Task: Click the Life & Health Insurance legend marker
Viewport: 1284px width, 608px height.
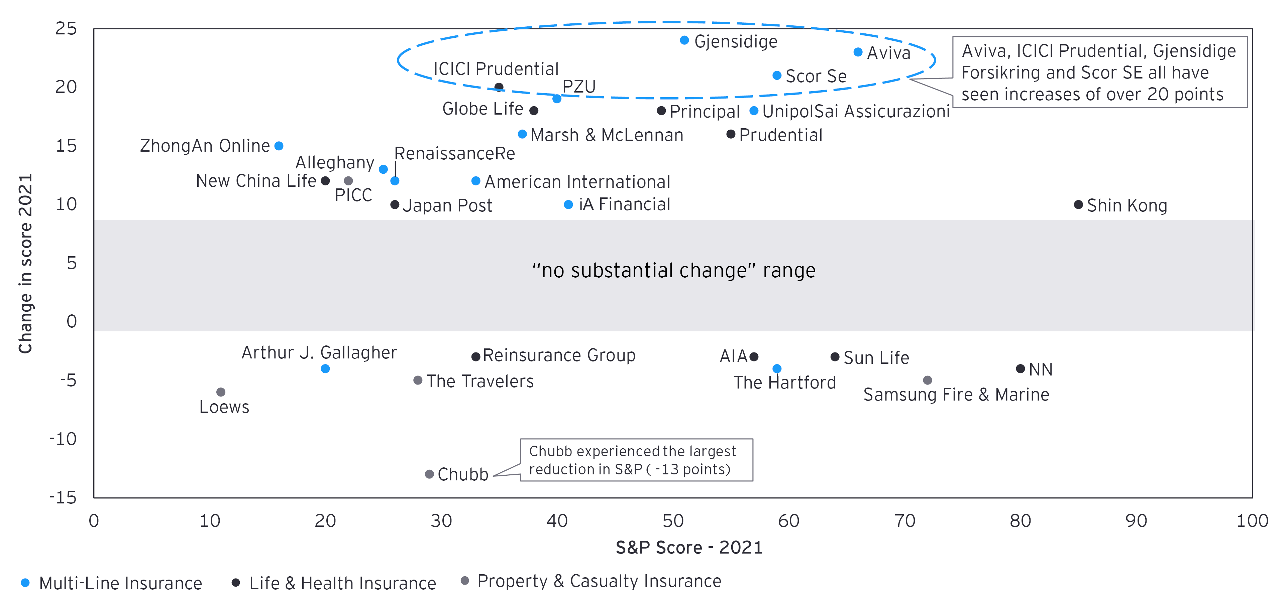Action: [236, 583]
